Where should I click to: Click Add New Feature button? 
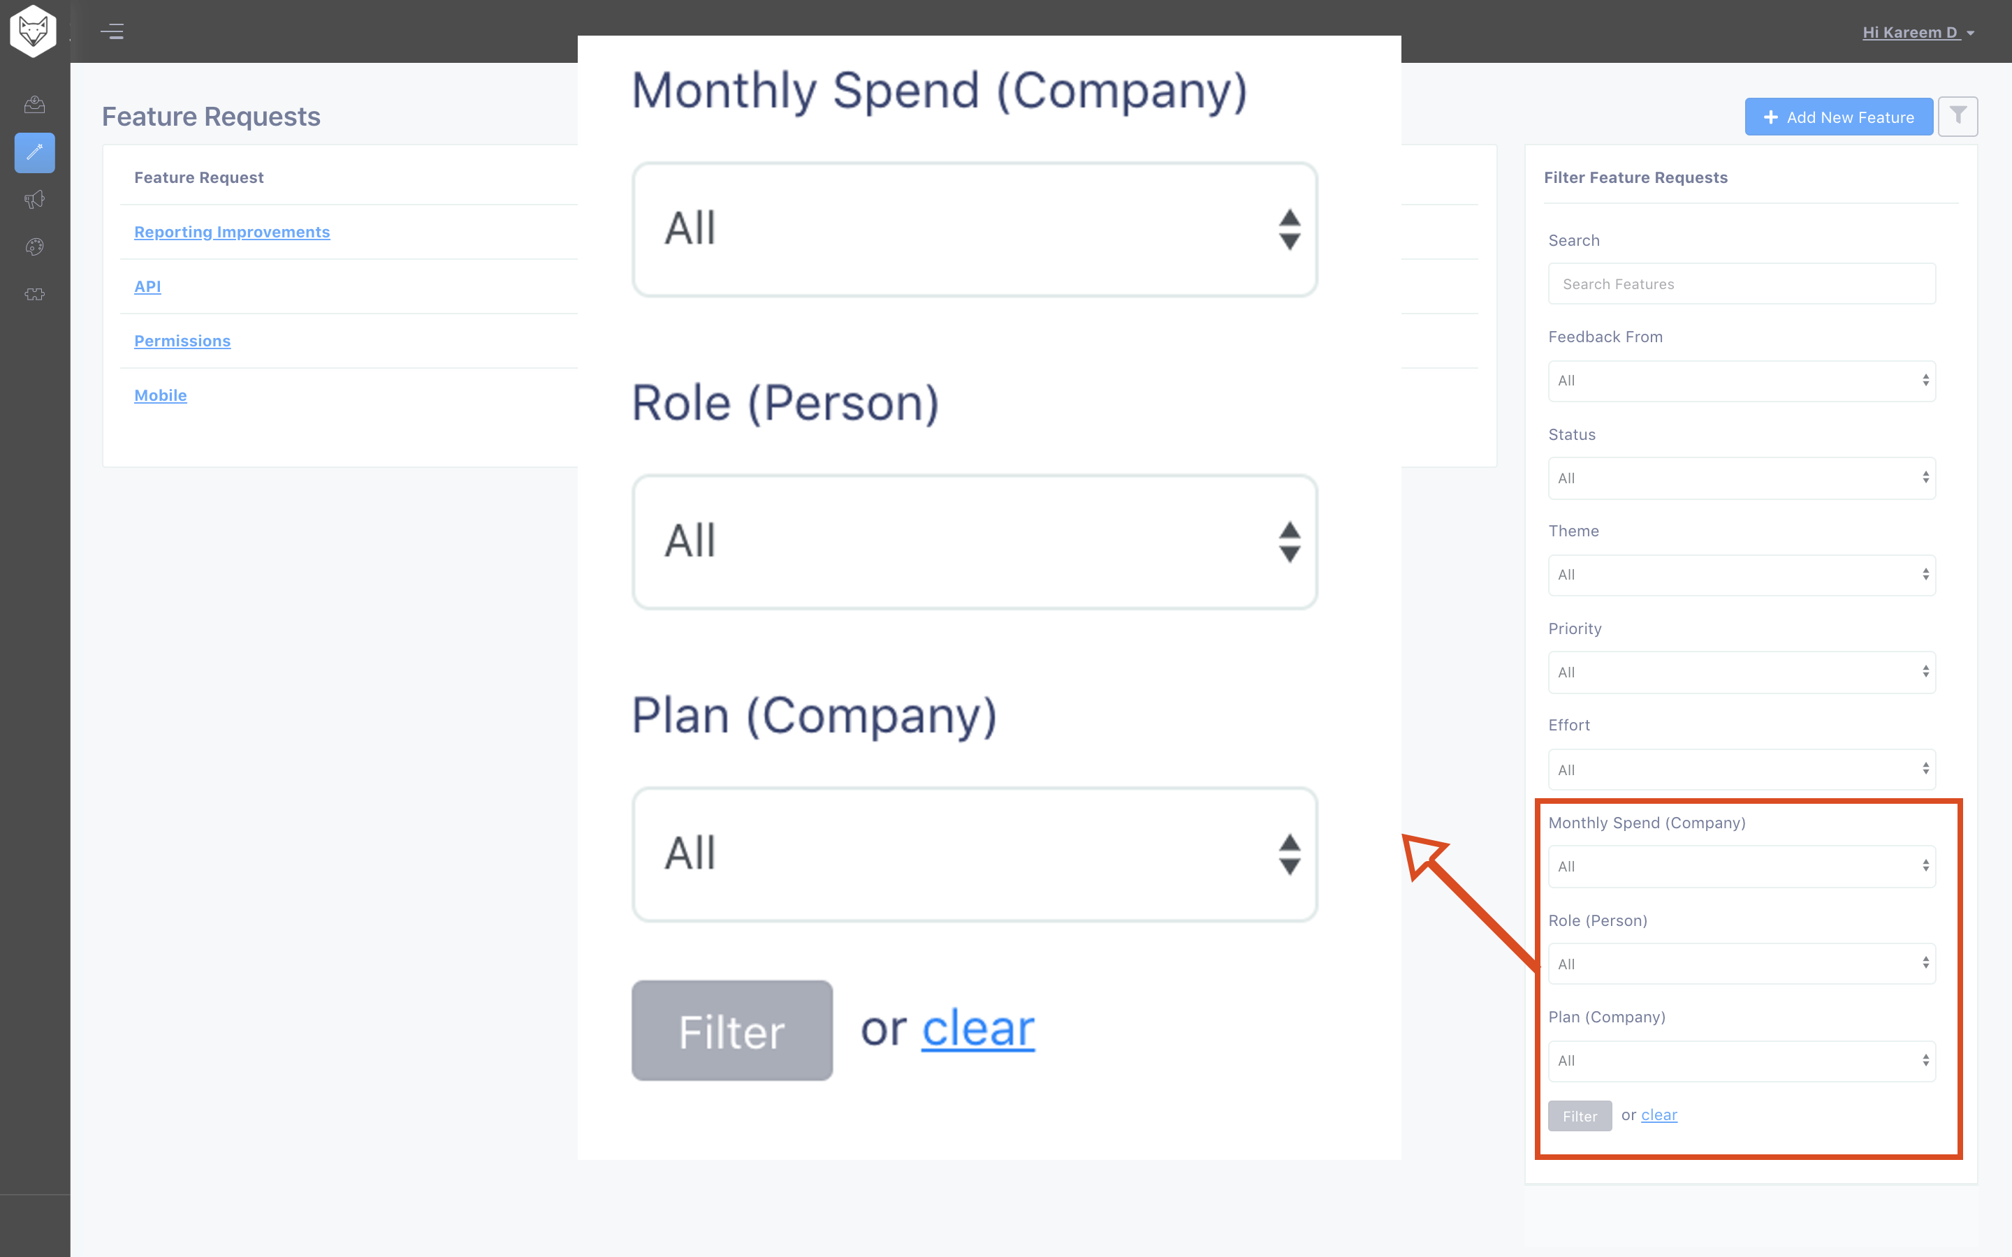[x=1839, y=117]
